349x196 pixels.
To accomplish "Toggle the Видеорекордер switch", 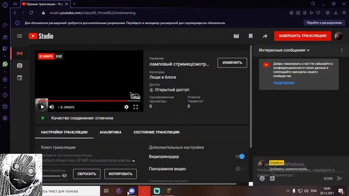I will 240,156.
